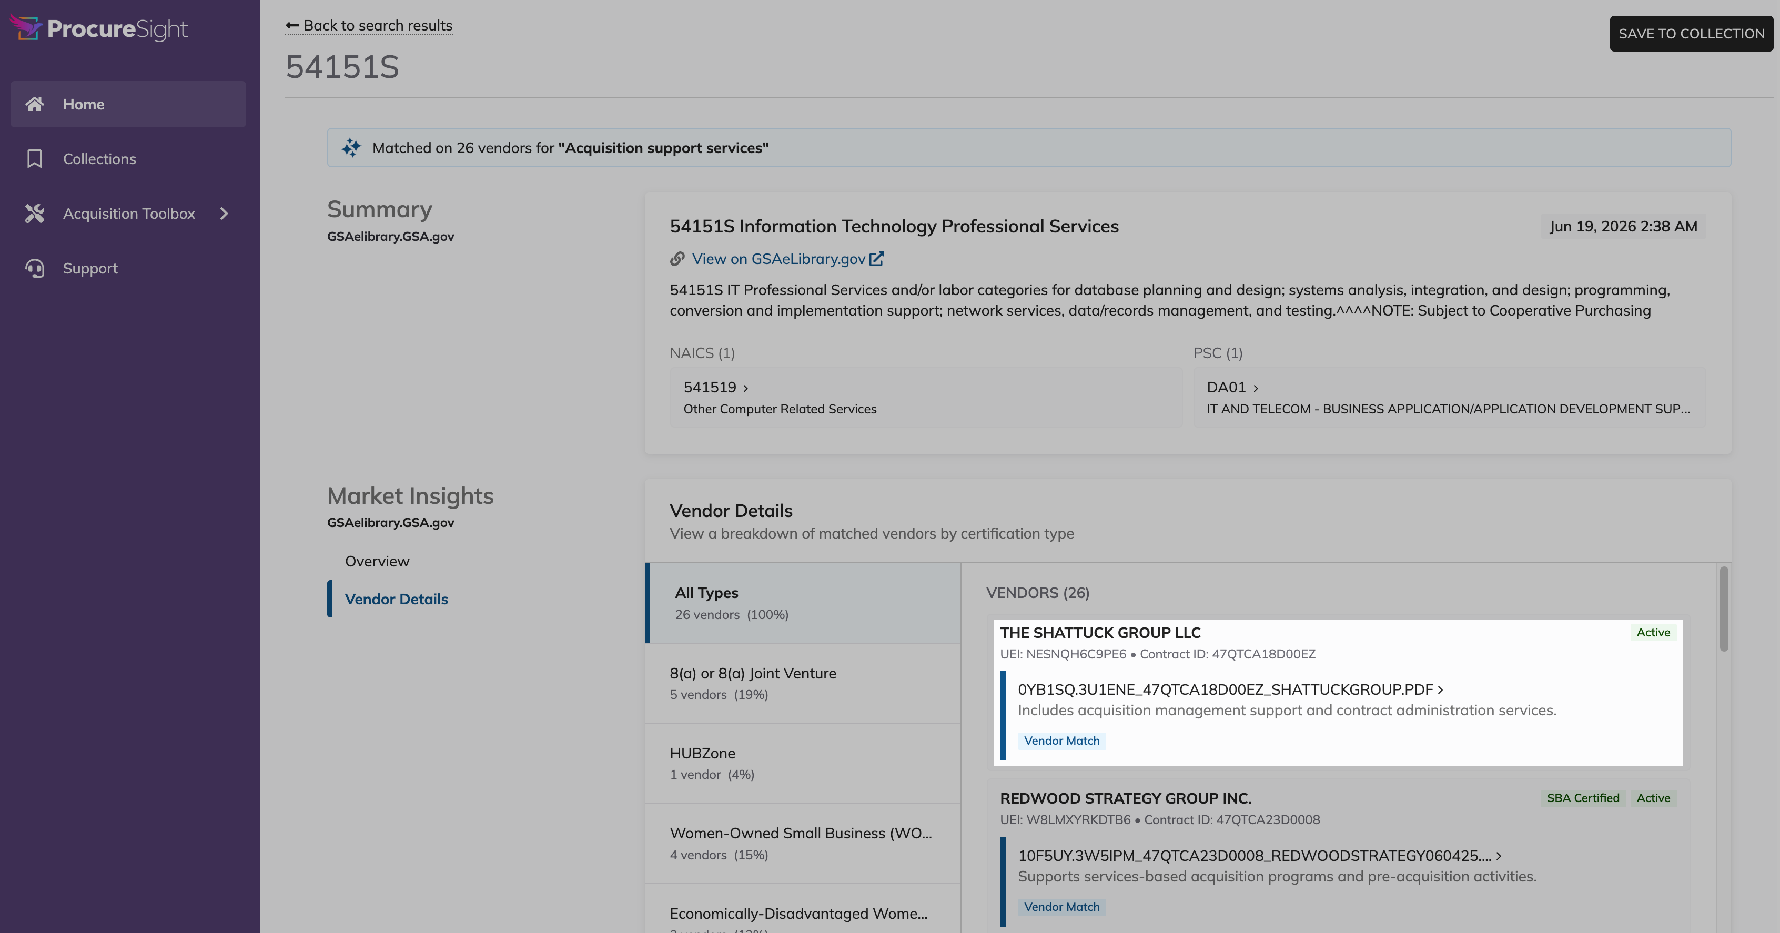This screenshot has width=1780, height=933.
Task: Click the Collections bookmark icon
Action: click(x=35, y=159)
